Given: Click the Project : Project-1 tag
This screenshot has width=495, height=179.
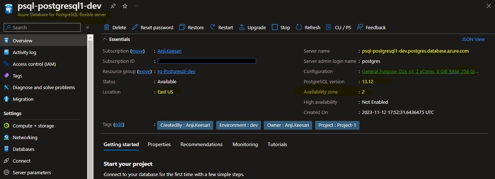Looking at the screenshot, I should pyautogui.click(x=337, y=125).
